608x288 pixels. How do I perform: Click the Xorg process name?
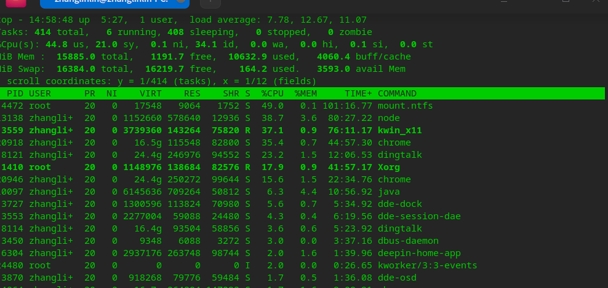click(389, 167)
